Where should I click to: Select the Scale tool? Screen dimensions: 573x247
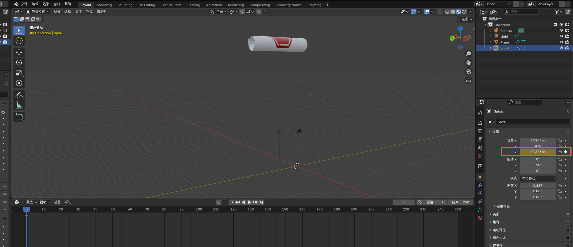(x=19, y=73)
